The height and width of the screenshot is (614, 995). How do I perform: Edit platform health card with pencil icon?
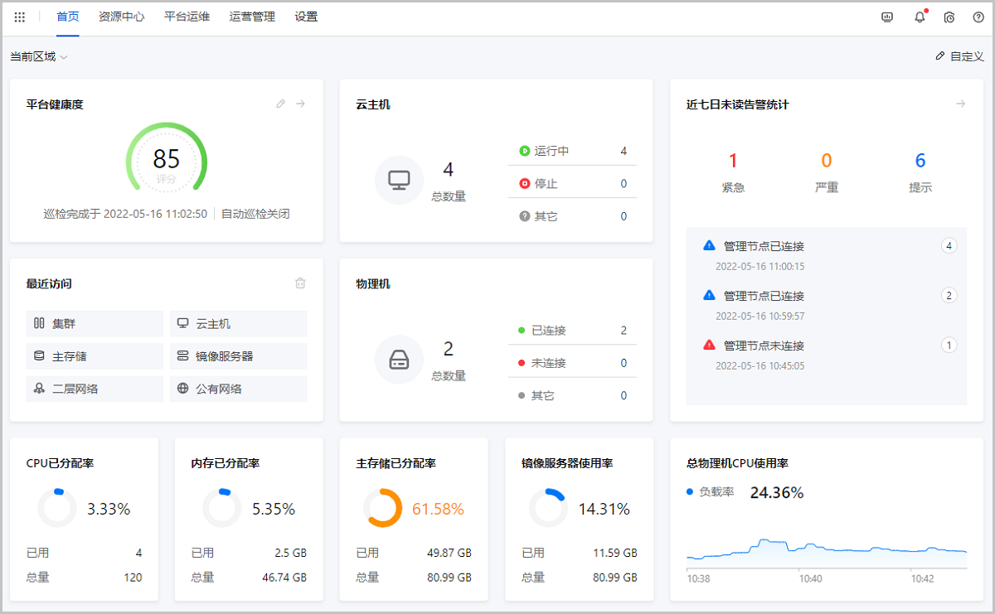pyautogui.click(x=280, y=104)
